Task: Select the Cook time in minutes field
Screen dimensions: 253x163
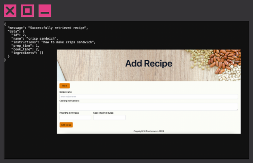Action: [109, 118]
